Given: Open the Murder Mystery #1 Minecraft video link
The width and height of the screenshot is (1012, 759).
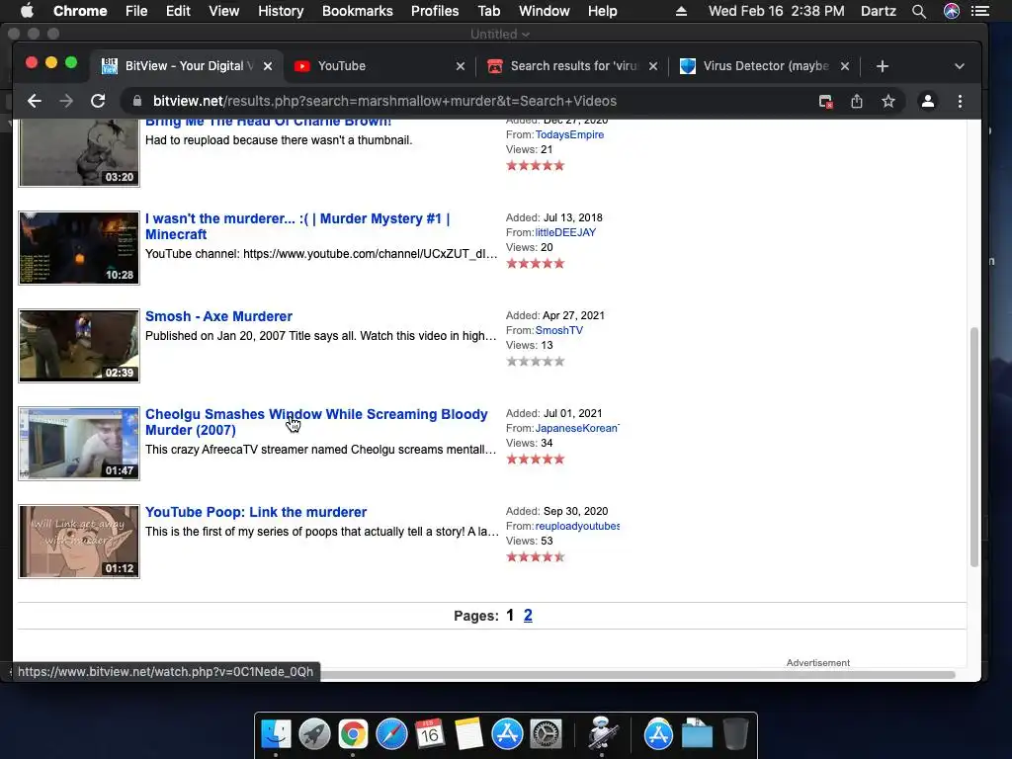Looking at the screenshot, I should coord(297,226).
